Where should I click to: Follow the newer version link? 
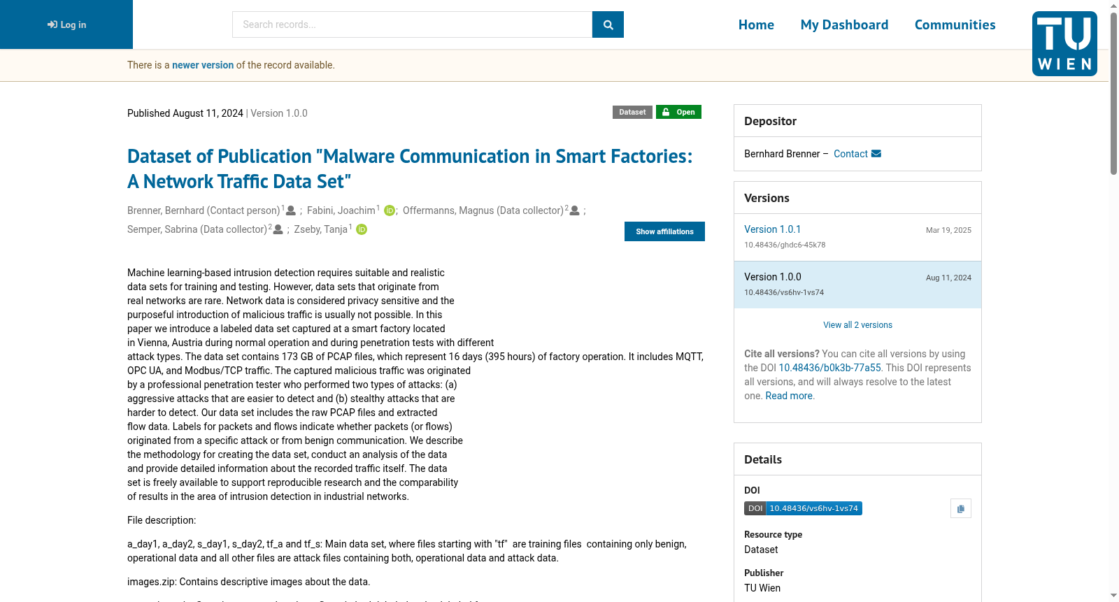(x=203, y=65)
